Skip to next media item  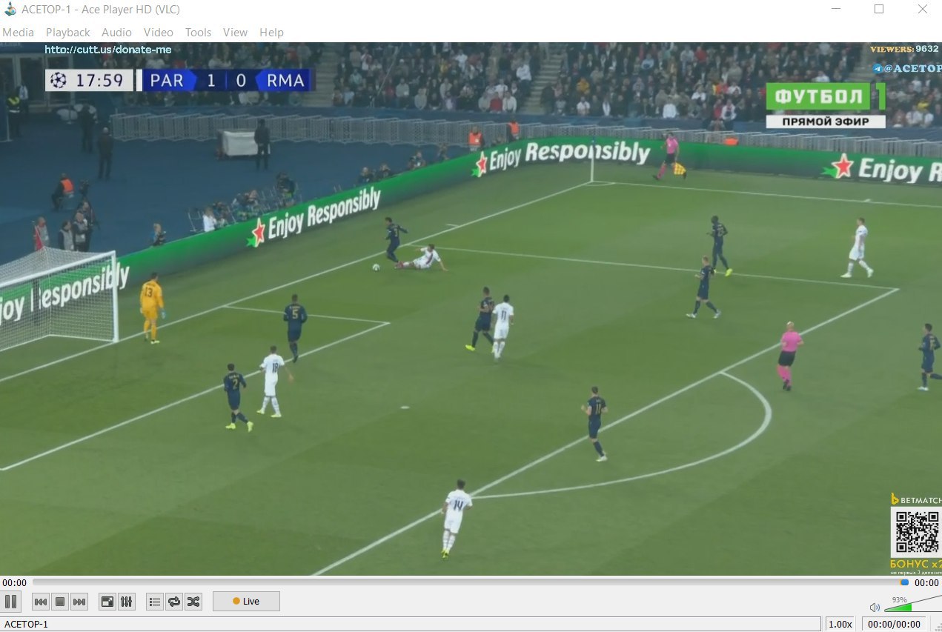(x=79, y=602)
